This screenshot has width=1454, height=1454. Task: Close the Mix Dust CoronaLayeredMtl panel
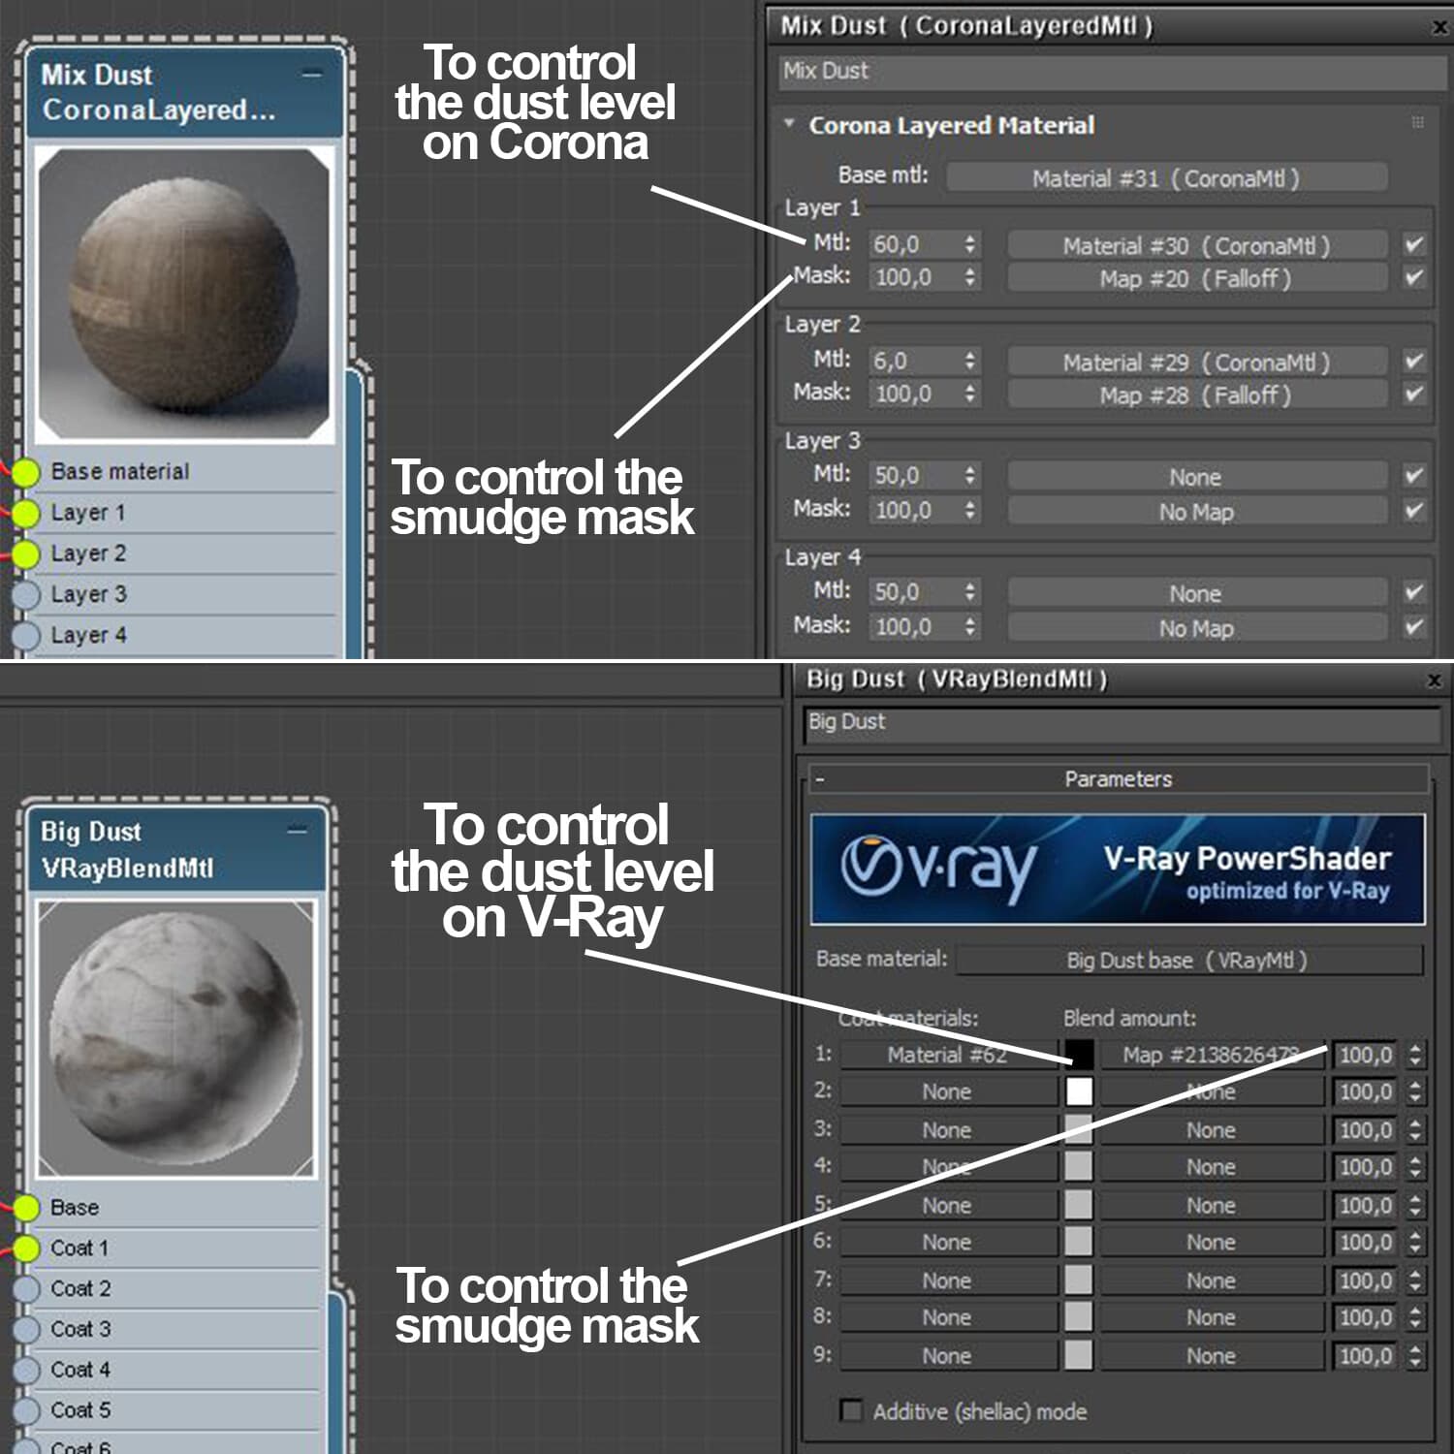coord(1439,27)
